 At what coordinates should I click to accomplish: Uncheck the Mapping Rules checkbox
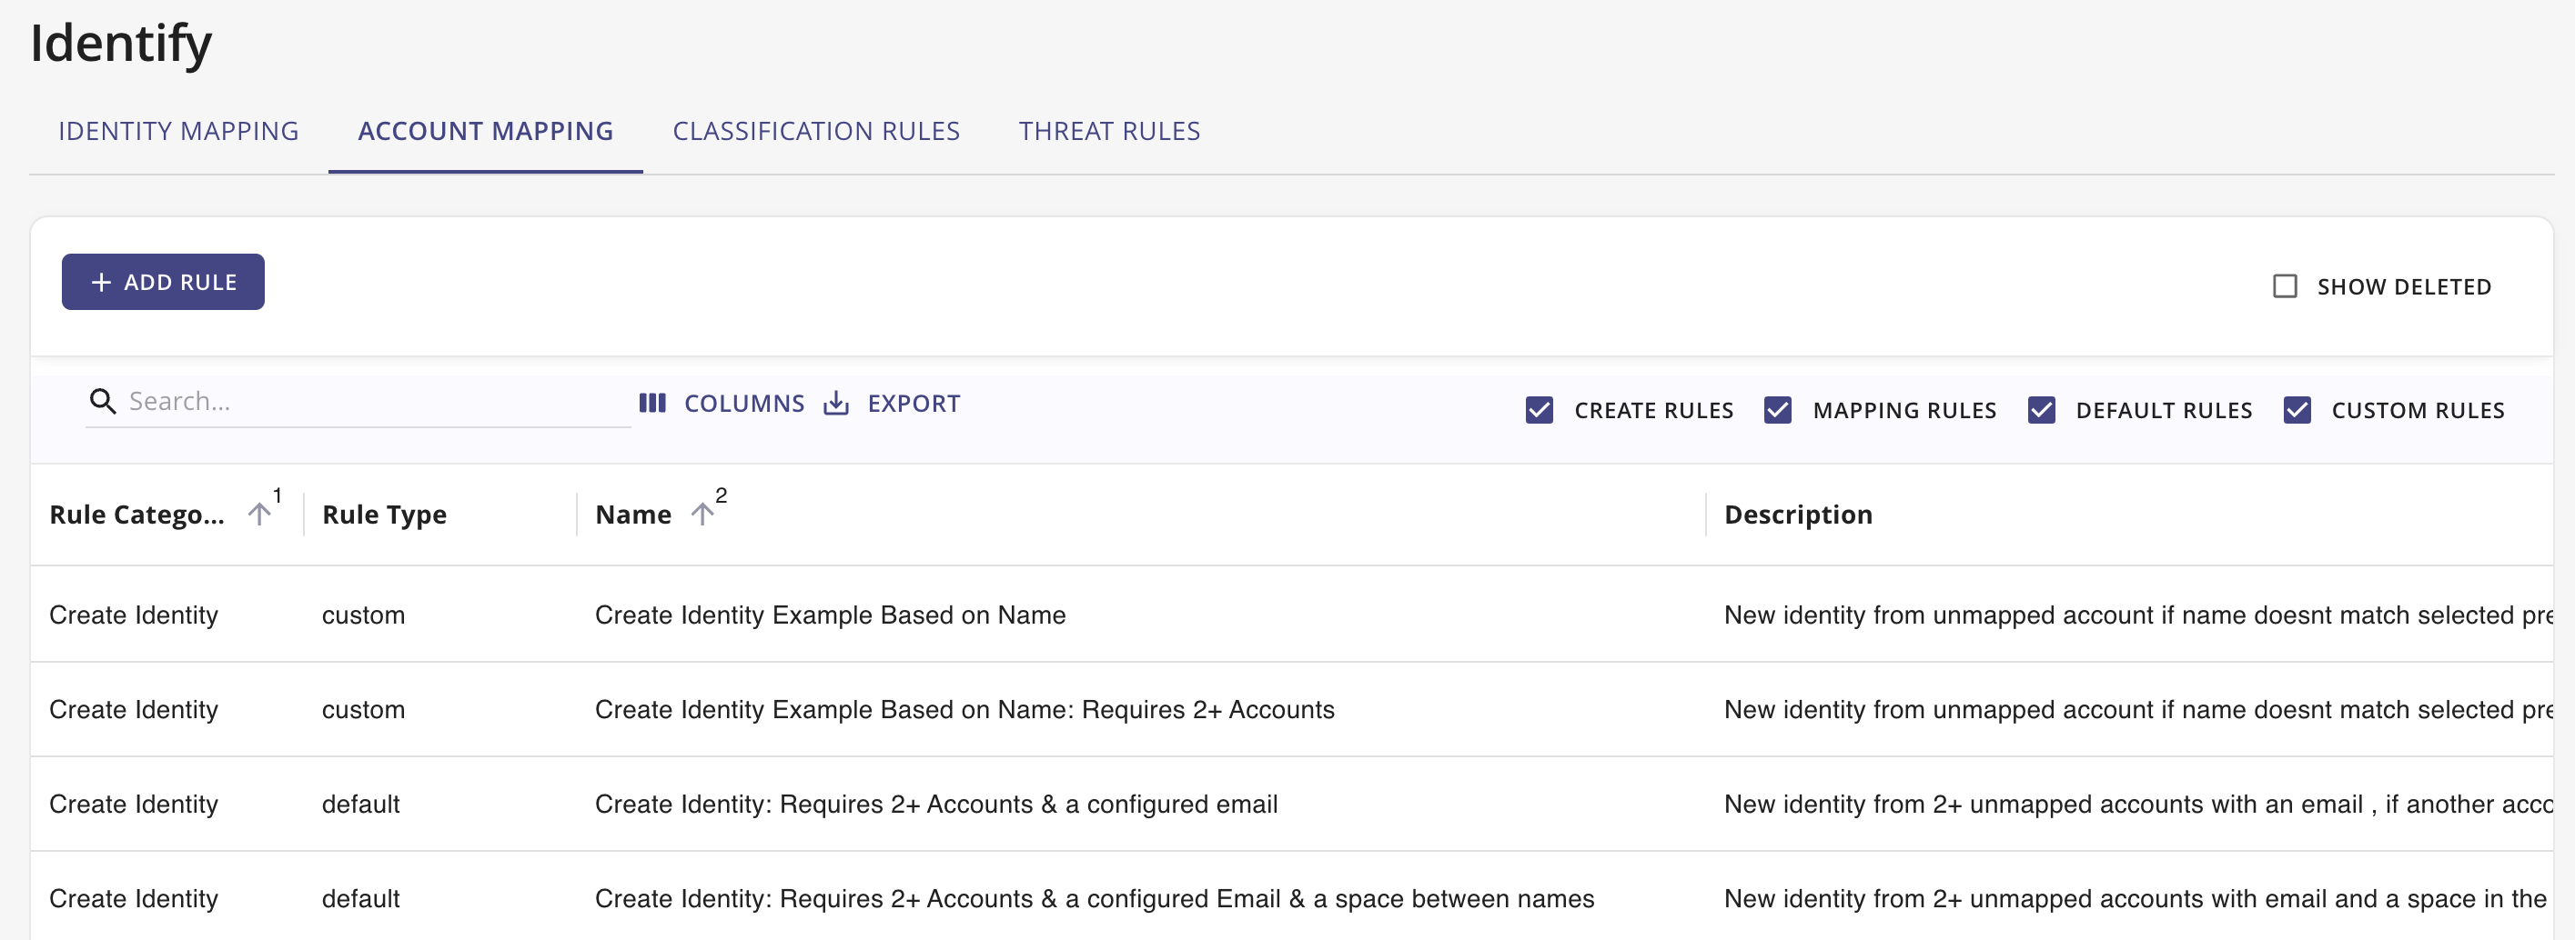1777,411
